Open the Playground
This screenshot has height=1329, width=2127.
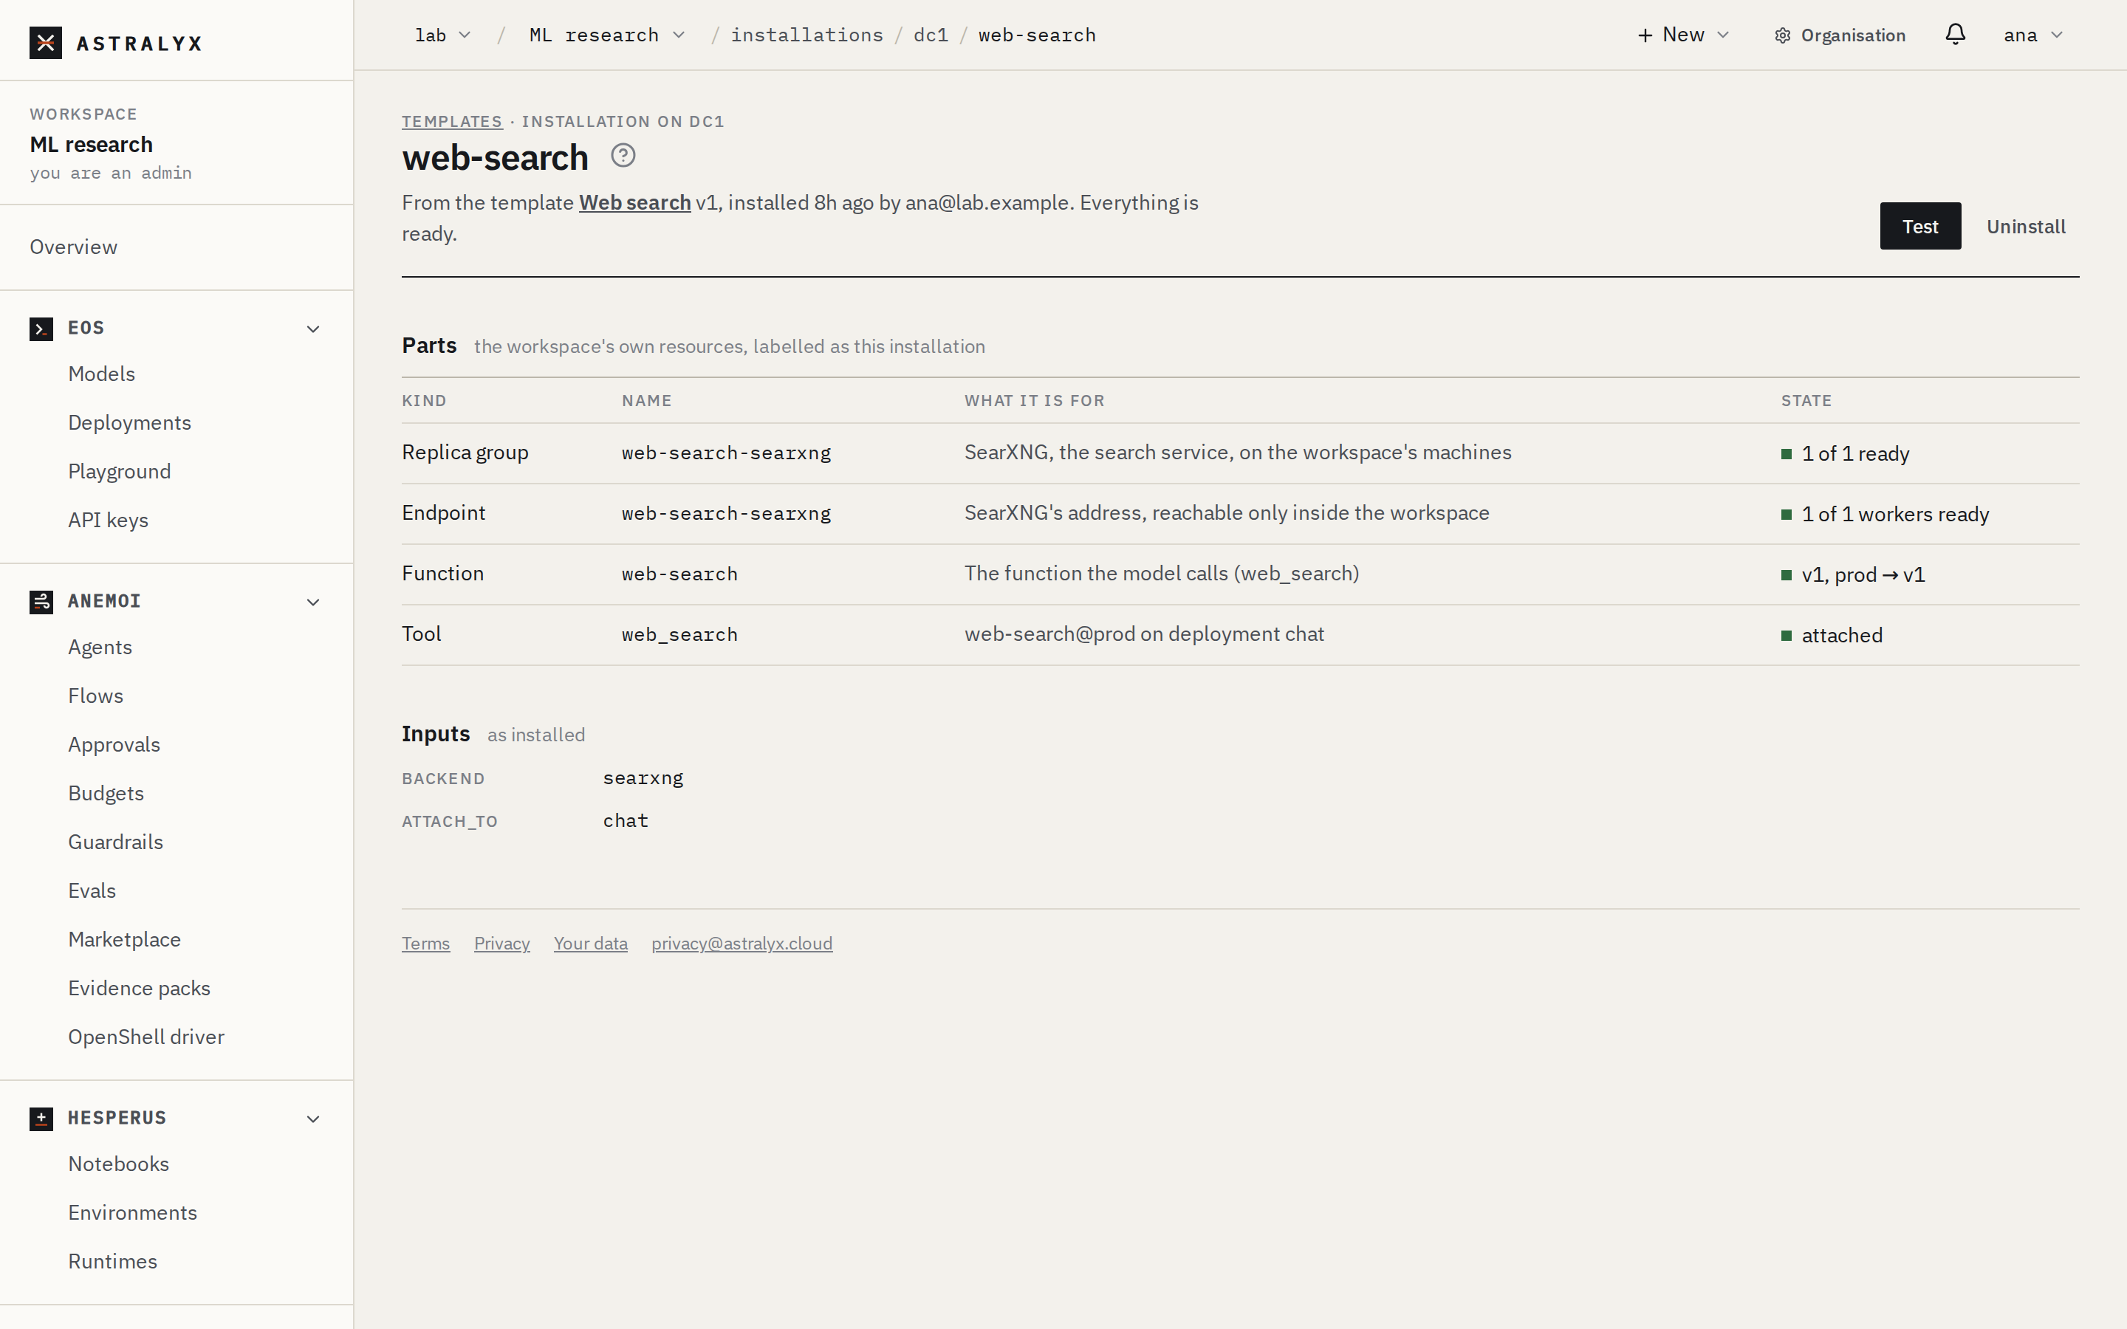(120, 471)
